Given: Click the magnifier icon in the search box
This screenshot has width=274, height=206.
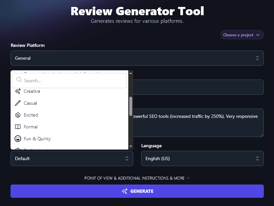Looking at the screenshot, I should 19,80.
